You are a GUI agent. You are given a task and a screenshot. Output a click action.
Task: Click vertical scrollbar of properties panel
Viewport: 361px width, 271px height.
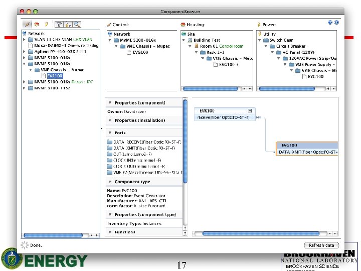click(x=185, y=141)
